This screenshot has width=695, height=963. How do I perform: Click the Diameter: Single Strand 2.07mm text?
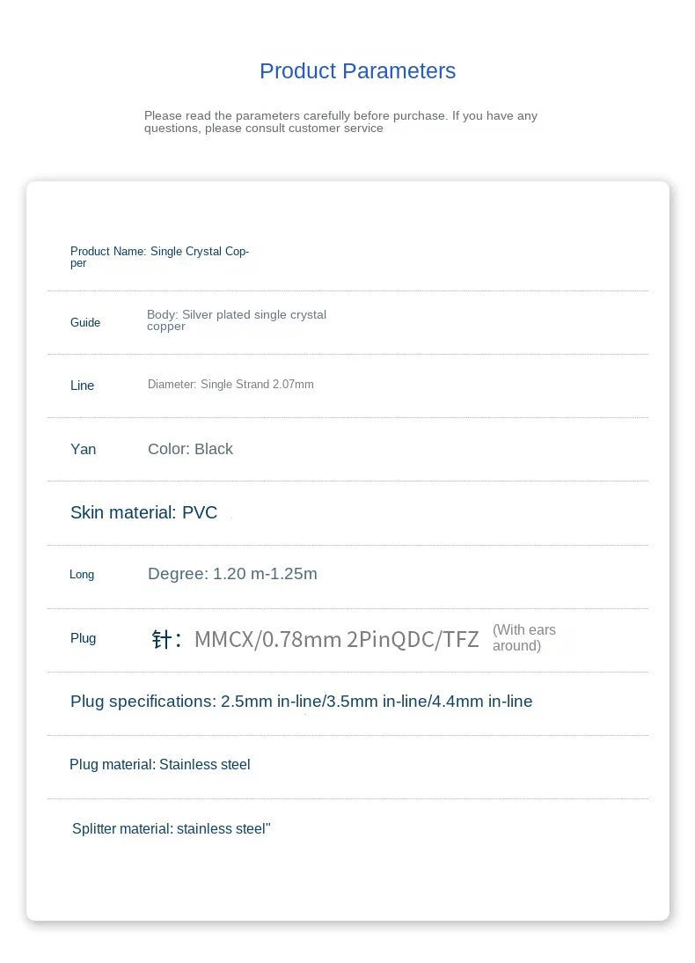230,385
